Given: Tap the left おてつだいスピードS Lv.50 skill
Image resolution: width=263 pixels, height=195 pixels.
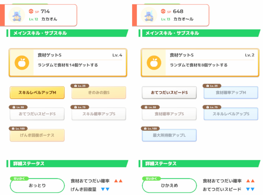Looking at the screenshot, I should click(x=37, y=114).
